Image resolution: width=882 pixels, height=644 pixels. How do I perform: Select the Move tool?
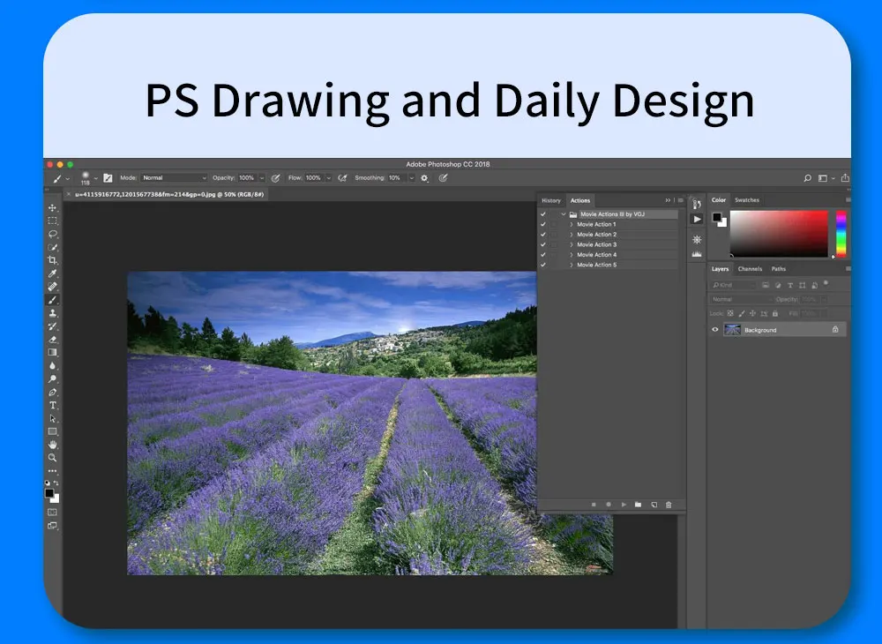click(x=52, y=207)
